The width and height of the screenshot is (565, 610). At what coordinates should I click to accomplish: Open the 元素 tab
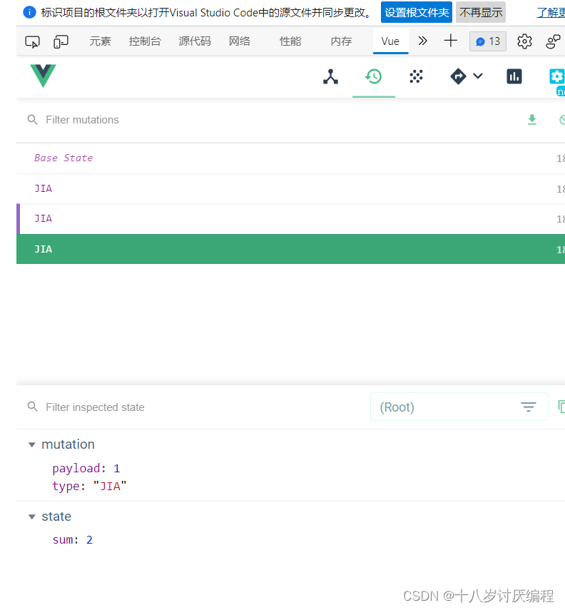101,41
